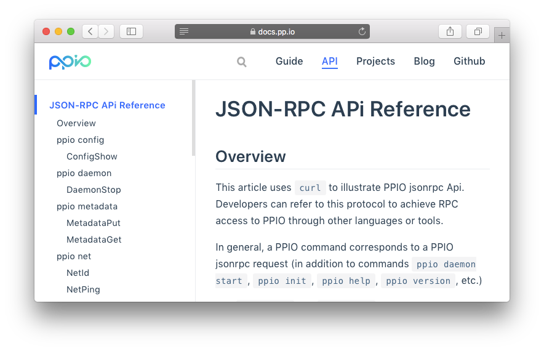Jump to Overview in sidebar
Viewport: 544px width, 351px height.
pyautogui.click(x=76, y=123)
